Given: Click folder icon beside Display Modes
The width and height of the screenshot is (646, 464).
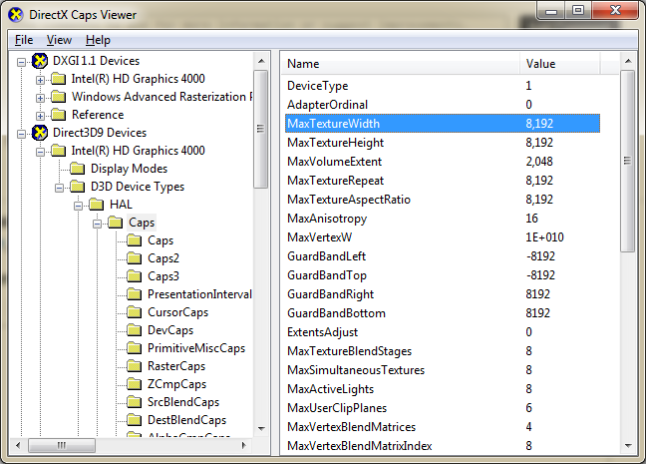Looking at the screenshot, I should (x=78, y=169).
